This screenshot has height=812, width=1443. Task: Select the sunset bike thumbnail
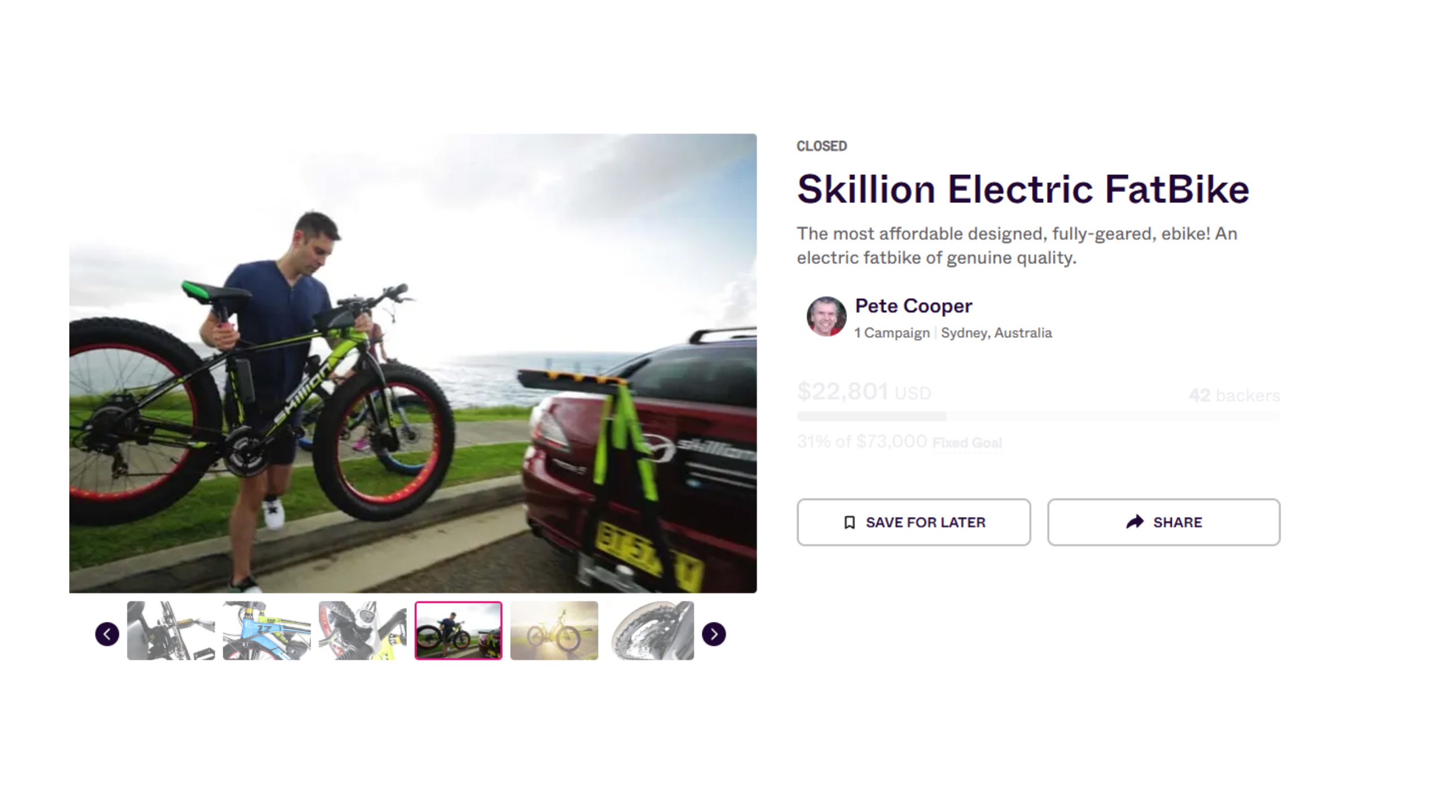pos(554,630)
